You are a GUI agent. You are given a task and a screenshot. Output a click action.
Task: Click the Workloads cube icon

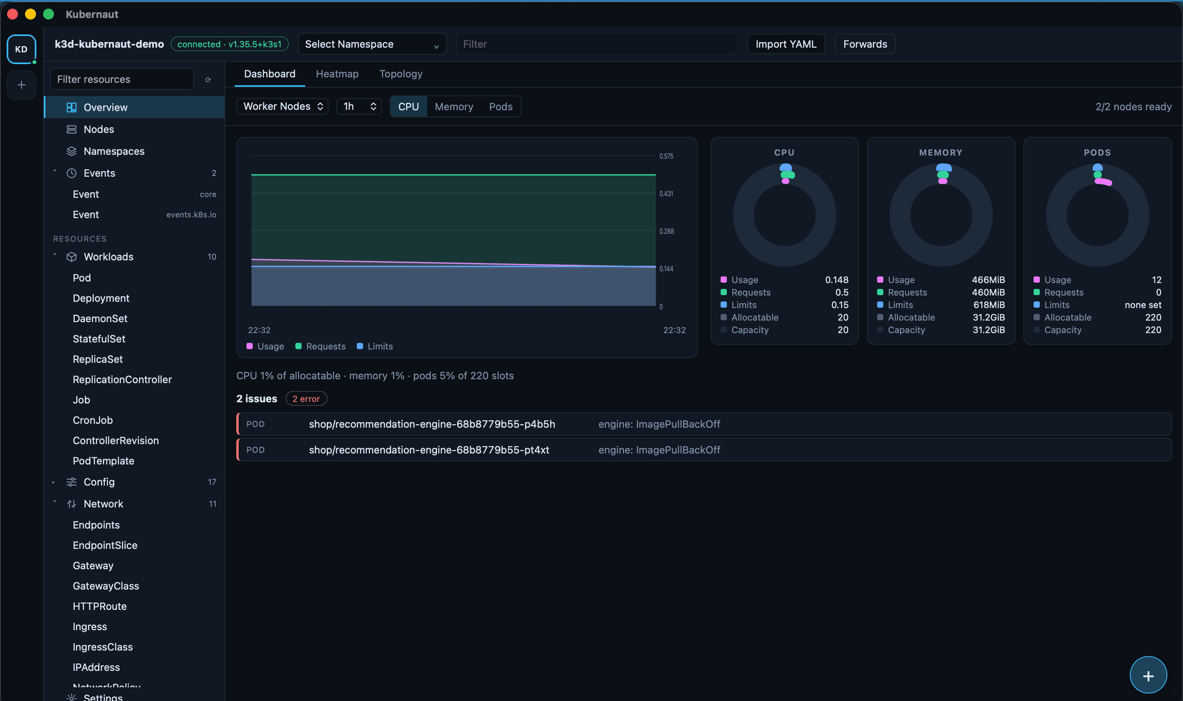tap(71, 256)
